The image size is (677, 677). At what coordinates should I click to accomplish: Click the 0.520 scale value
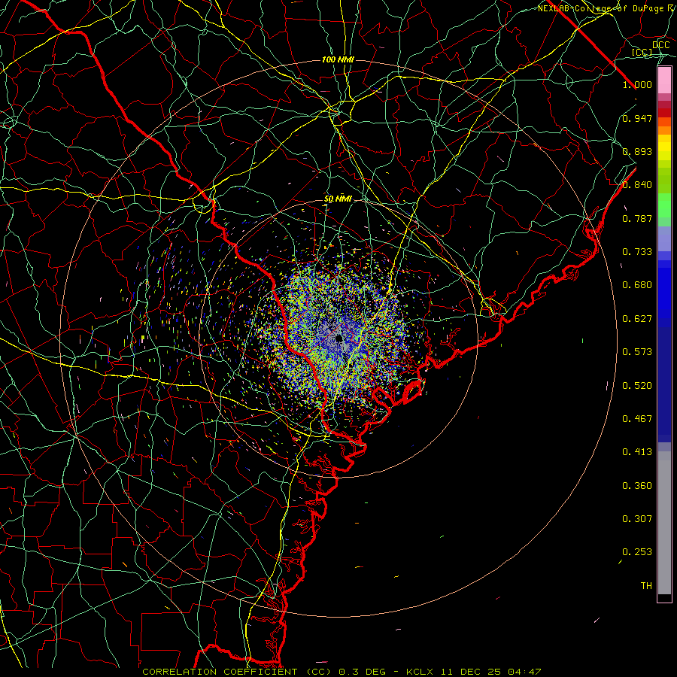[637, 386]
